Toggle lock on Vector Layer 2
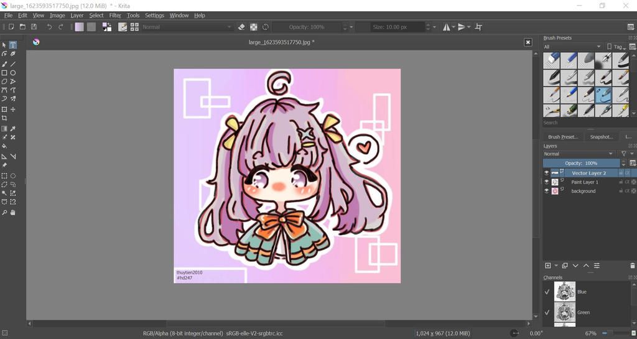This screenshot has width=637, height=339. click(x=621, y=173)
